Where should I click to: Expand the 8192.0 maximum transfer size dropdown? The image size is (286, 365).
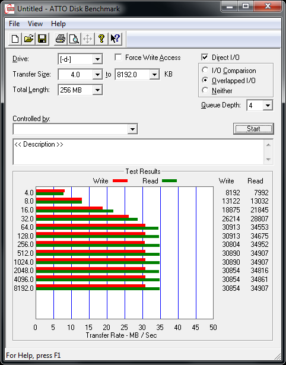click(154, 75)
